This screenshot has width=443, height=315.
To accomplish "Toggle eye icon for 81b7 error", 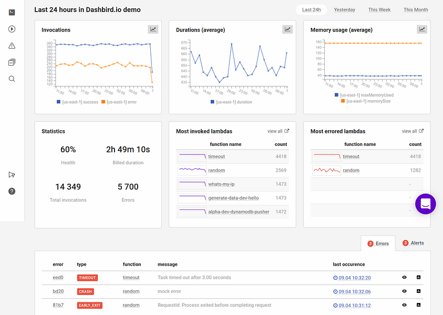I will 404,305.
